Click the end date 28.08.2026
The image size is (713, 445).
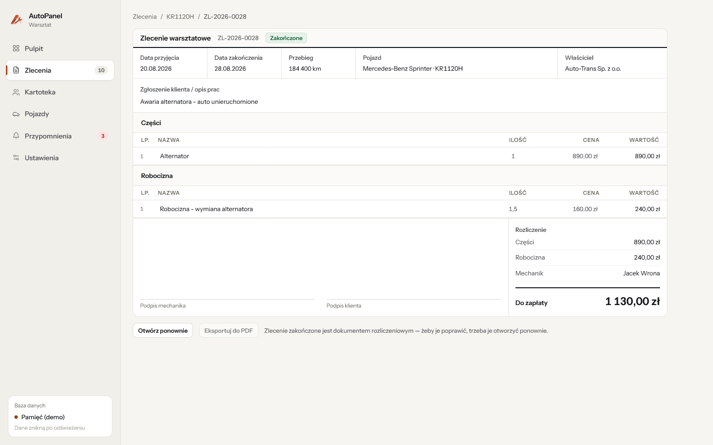click(x=230, y=69)
